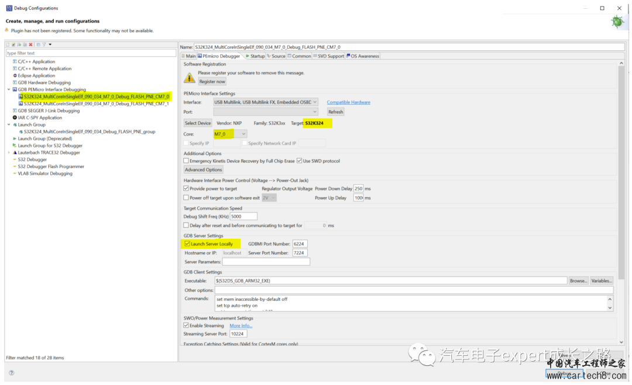Screen dimensions: 632x385
Task: Click the yellow warning icon under Software Registration
Action: pos(190,77)
